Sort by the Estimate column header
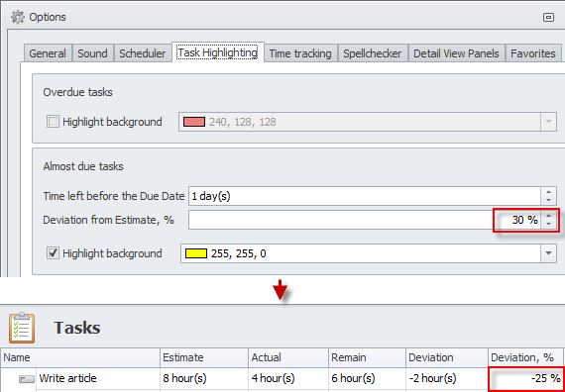The image size is (565, 392). coord(204,357)
